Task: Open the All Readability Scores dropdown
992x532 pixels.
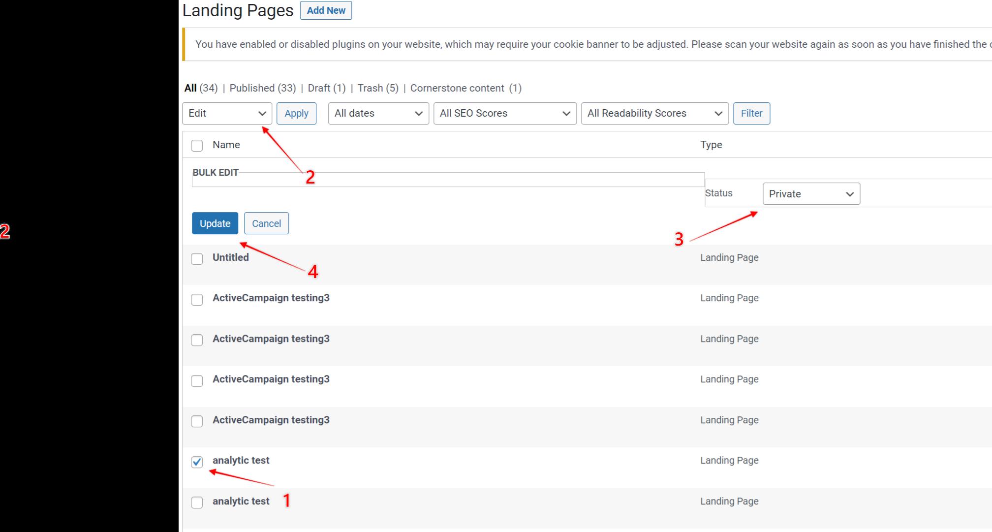Action: point(654,113)
